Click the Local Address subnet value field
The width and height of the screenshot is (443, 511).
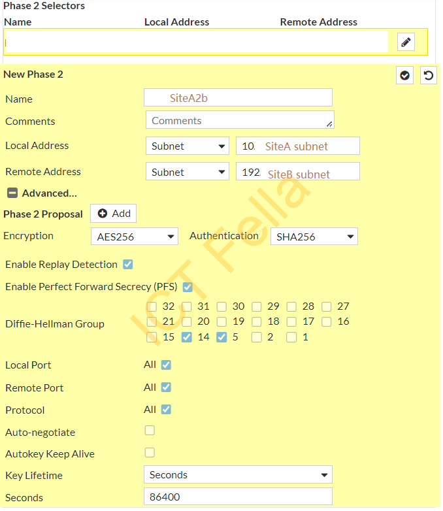pyautogui.click(x=298, y=146)
